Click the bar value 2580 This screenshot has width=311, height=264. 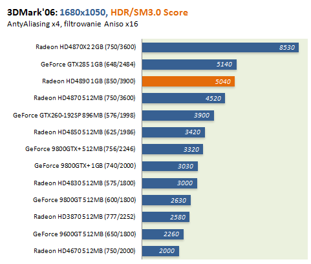(178, 217)
